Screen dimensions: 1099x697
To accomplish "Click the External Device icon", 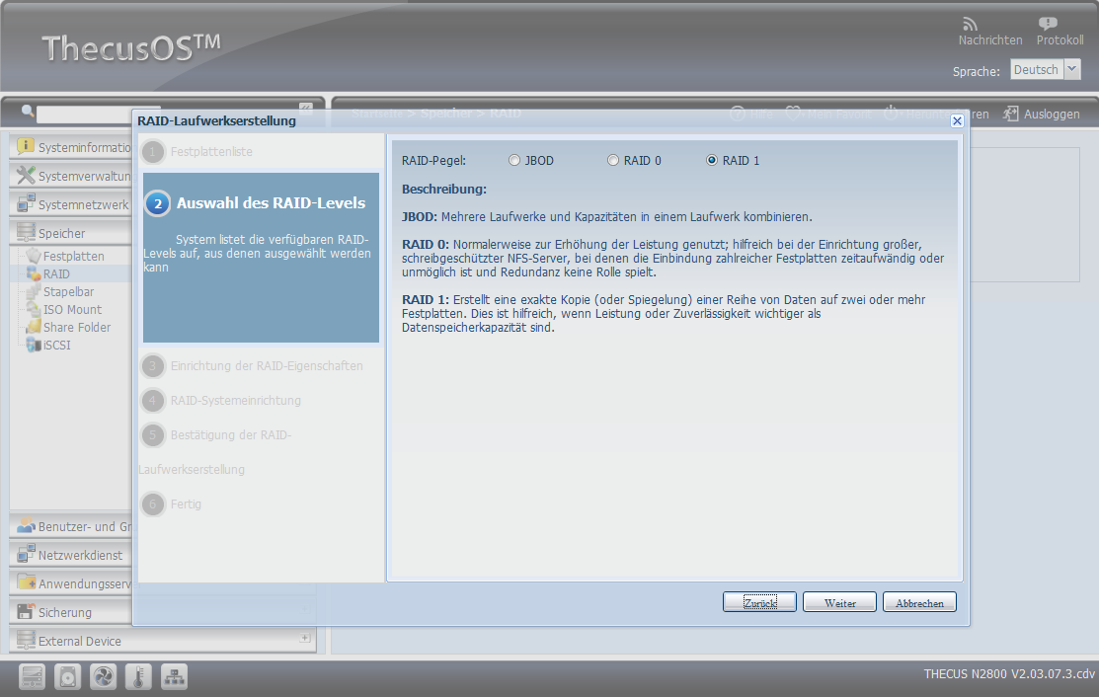I will 26,641.
